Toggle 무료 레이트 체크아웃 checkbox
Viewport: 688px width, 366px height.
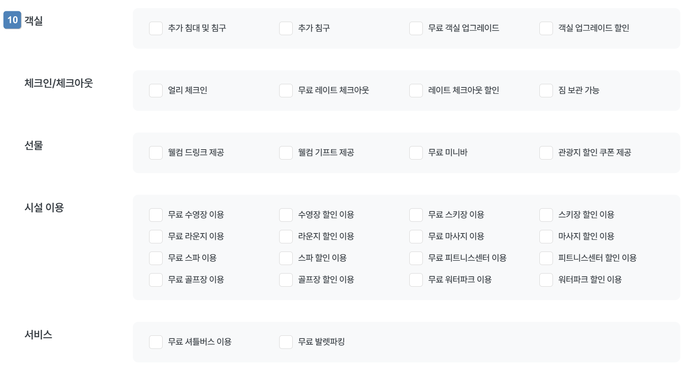click(x=286, y=91)
